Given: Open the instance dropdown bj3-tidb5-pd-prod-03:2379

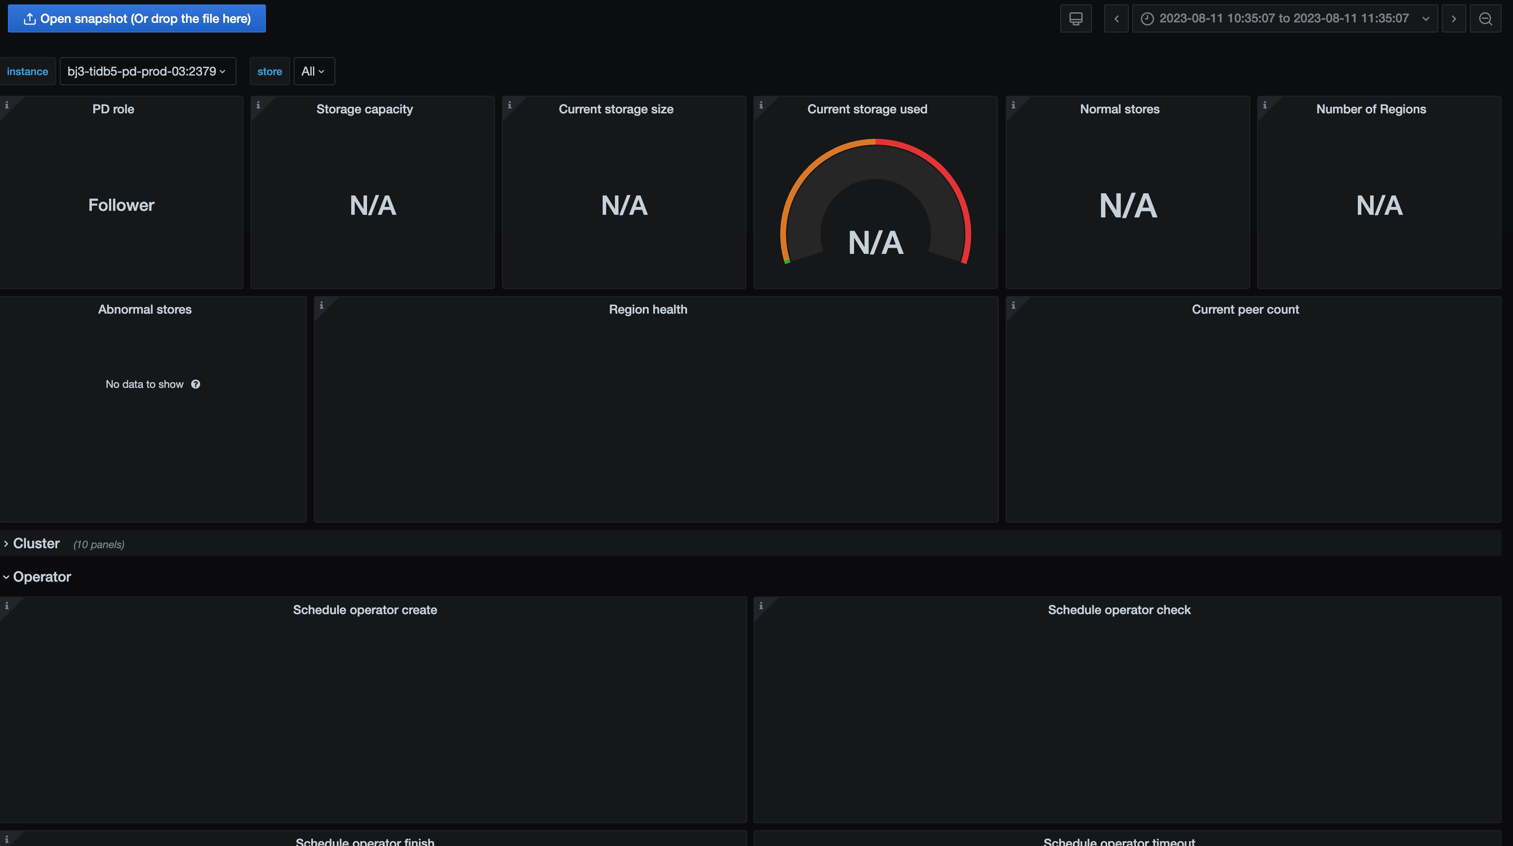Looking at the screenshot, I should (147, 71).
